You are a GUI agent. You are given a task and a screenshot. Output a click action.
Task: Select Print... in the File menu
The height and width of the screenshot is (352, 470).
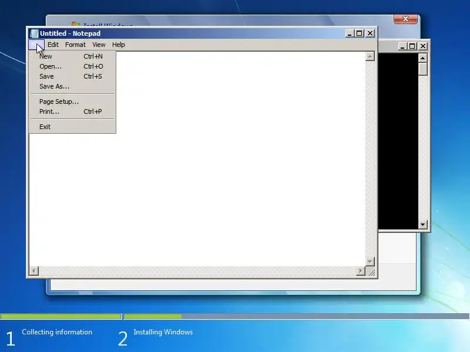coord(72,111)
